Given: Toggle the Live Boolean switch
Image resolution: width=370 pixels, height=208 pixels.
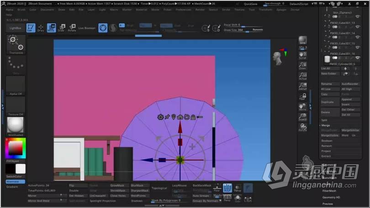Looking at the screenshot, I should [x=87, y=28].
